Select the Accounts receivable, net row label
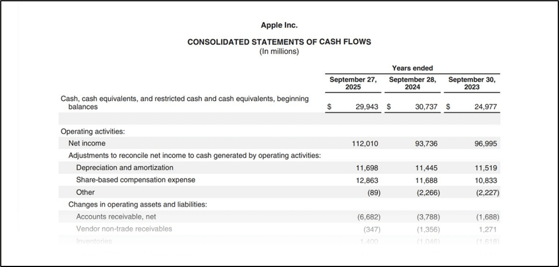559x267 pixels. point(116,217)
